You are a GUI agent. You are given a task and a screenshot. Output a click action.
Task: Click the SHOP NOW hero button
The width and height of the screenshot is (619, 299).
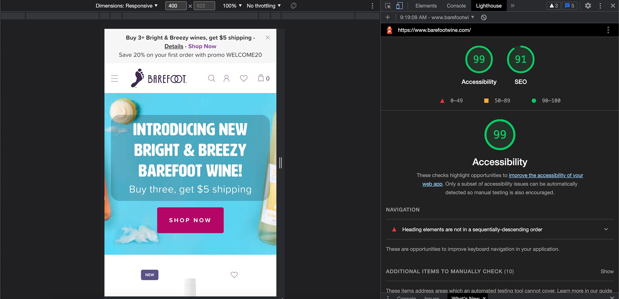point(190,220)
